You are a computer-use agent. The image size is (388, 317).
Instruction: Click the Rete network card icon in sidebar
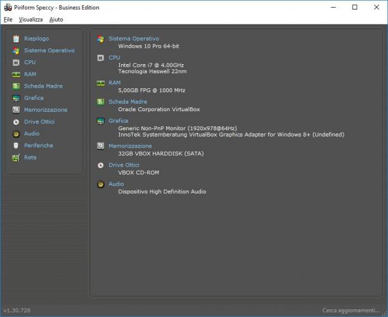[16, 158]
